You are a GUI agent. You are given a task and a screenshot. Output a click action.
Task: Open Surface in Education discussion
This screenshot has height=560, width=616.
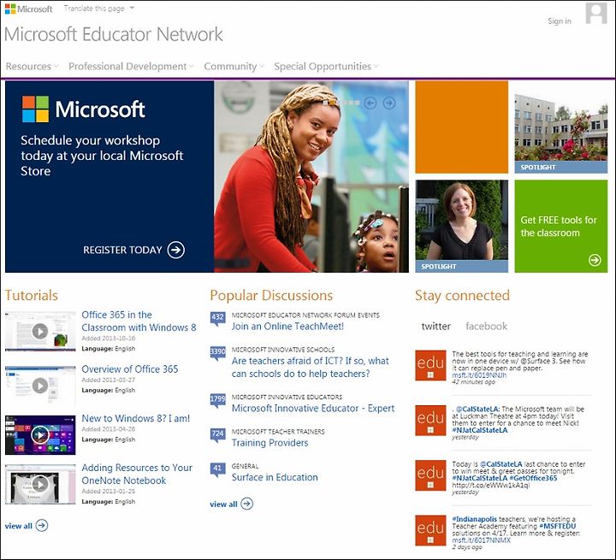(275, 478)
